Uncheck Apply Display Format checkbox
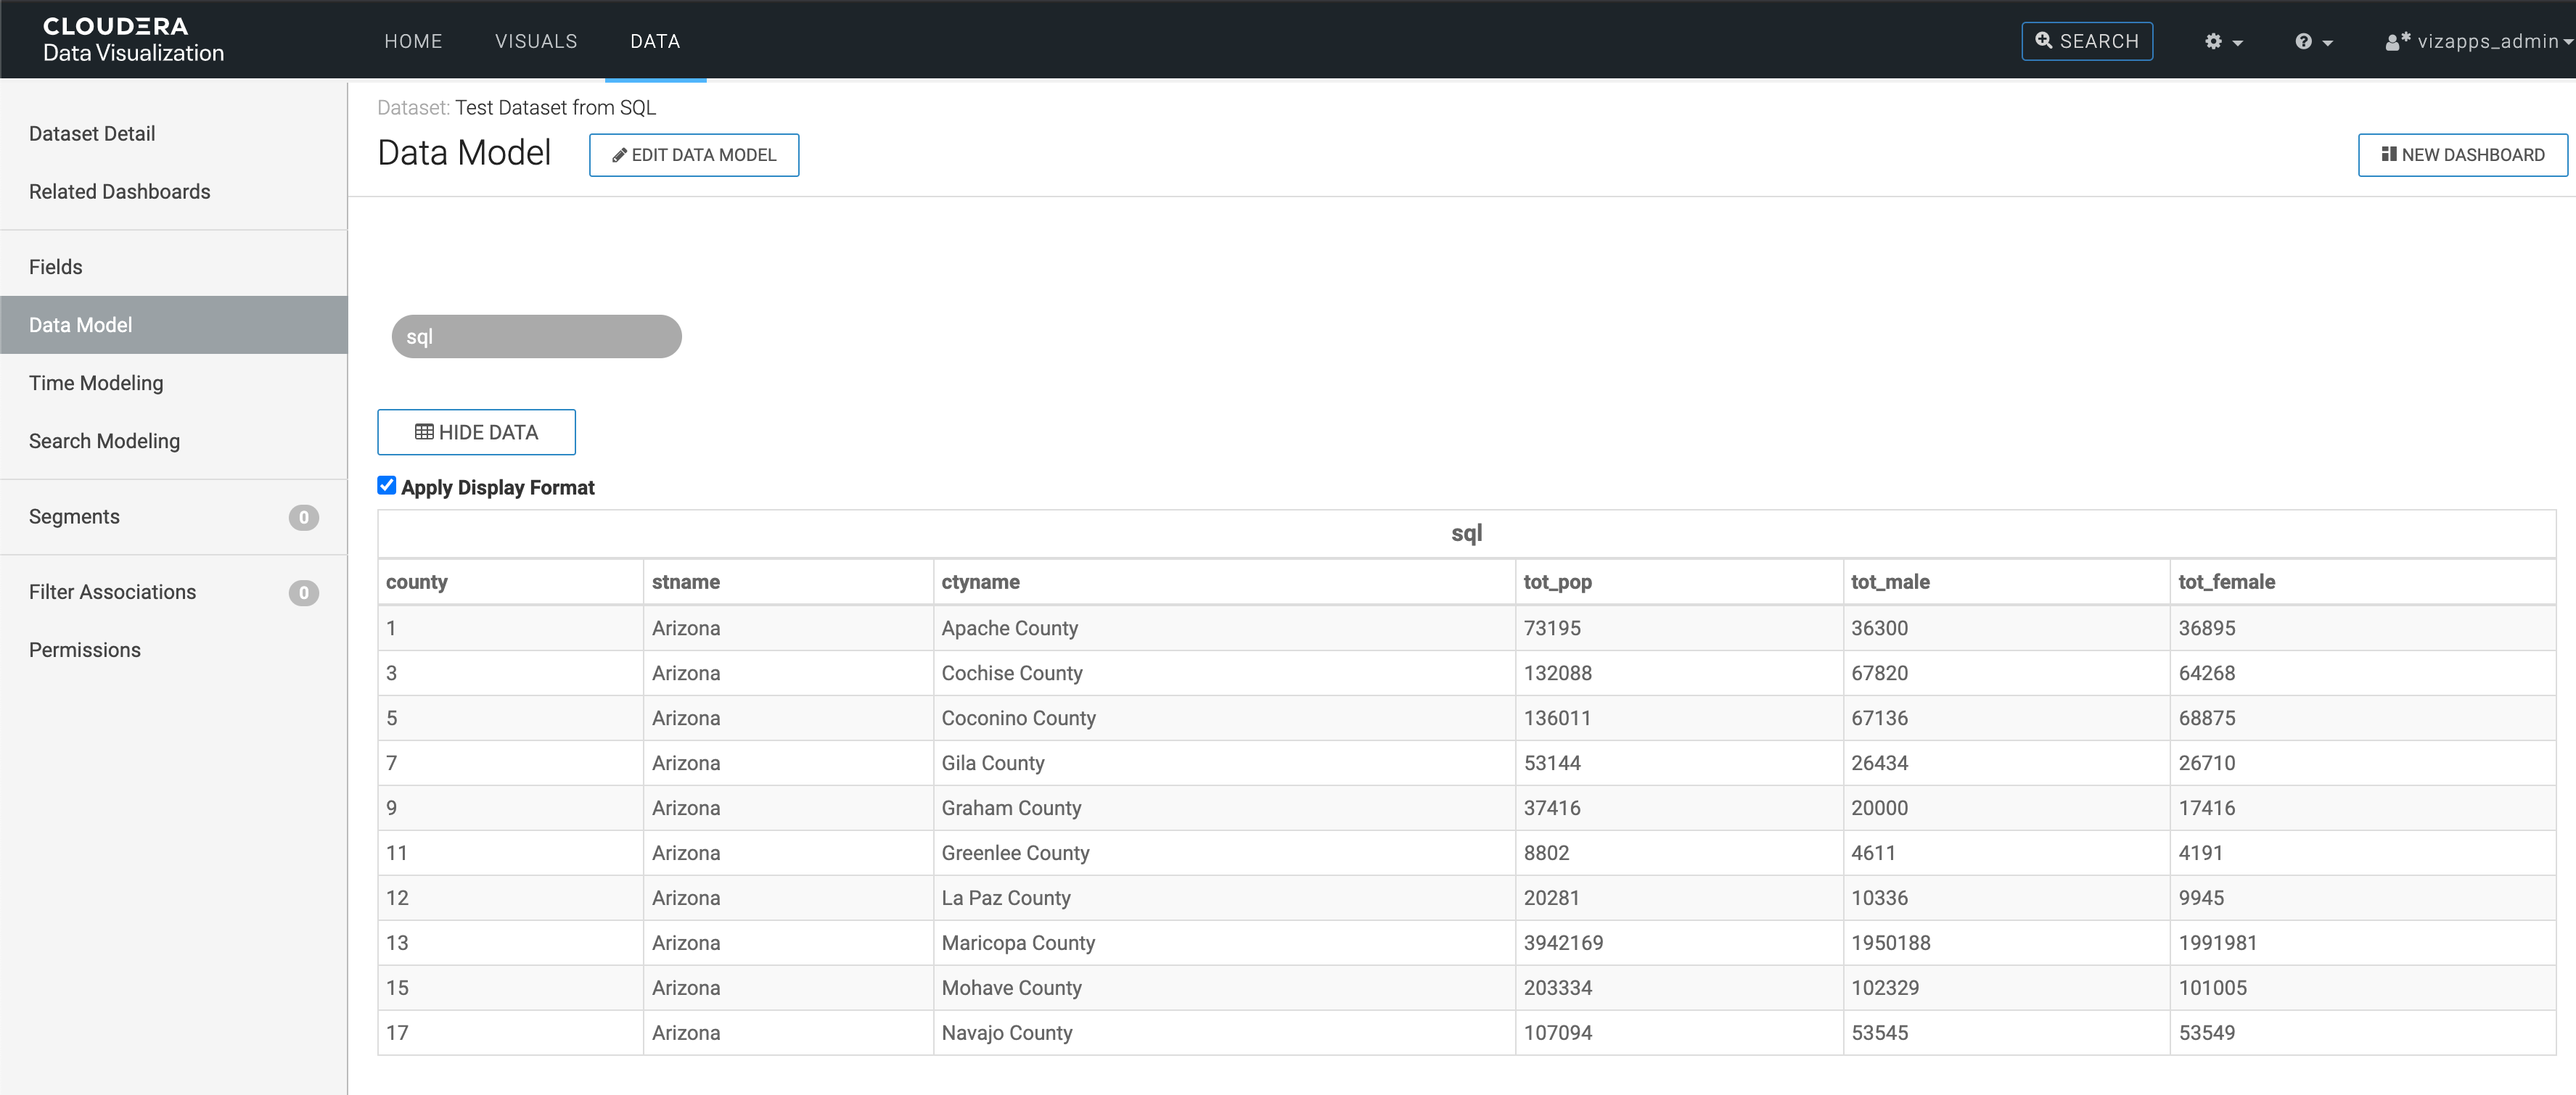The image size is (2576, 1095). 386,486
